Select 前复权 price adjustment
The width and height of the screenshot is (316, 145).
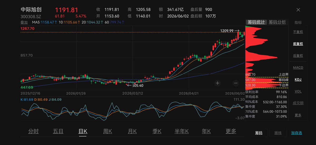point(298,44)
